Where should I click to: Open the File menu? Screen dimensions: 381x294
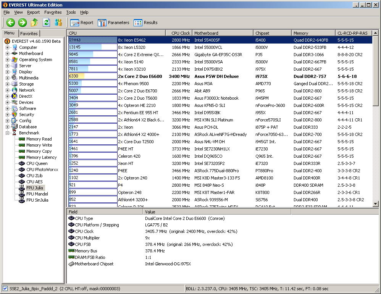(x=6, y=12)
